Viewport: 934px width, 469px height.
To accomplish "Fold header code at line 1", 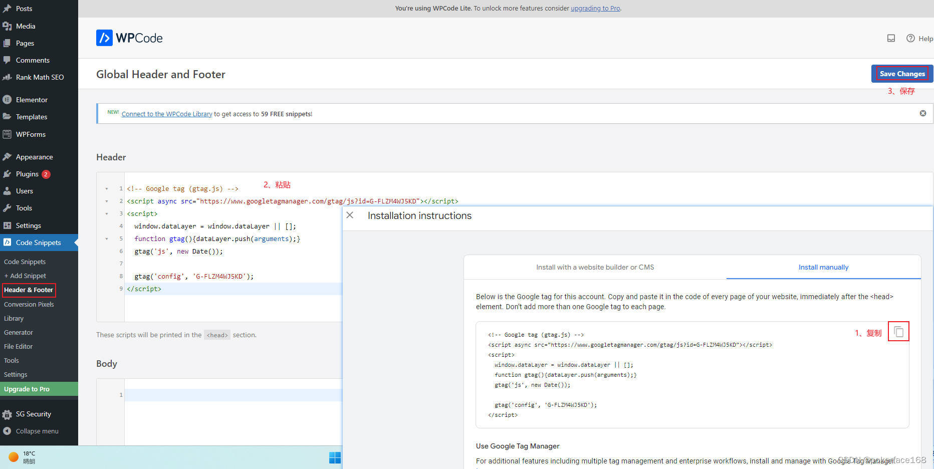I will point(106,189).
